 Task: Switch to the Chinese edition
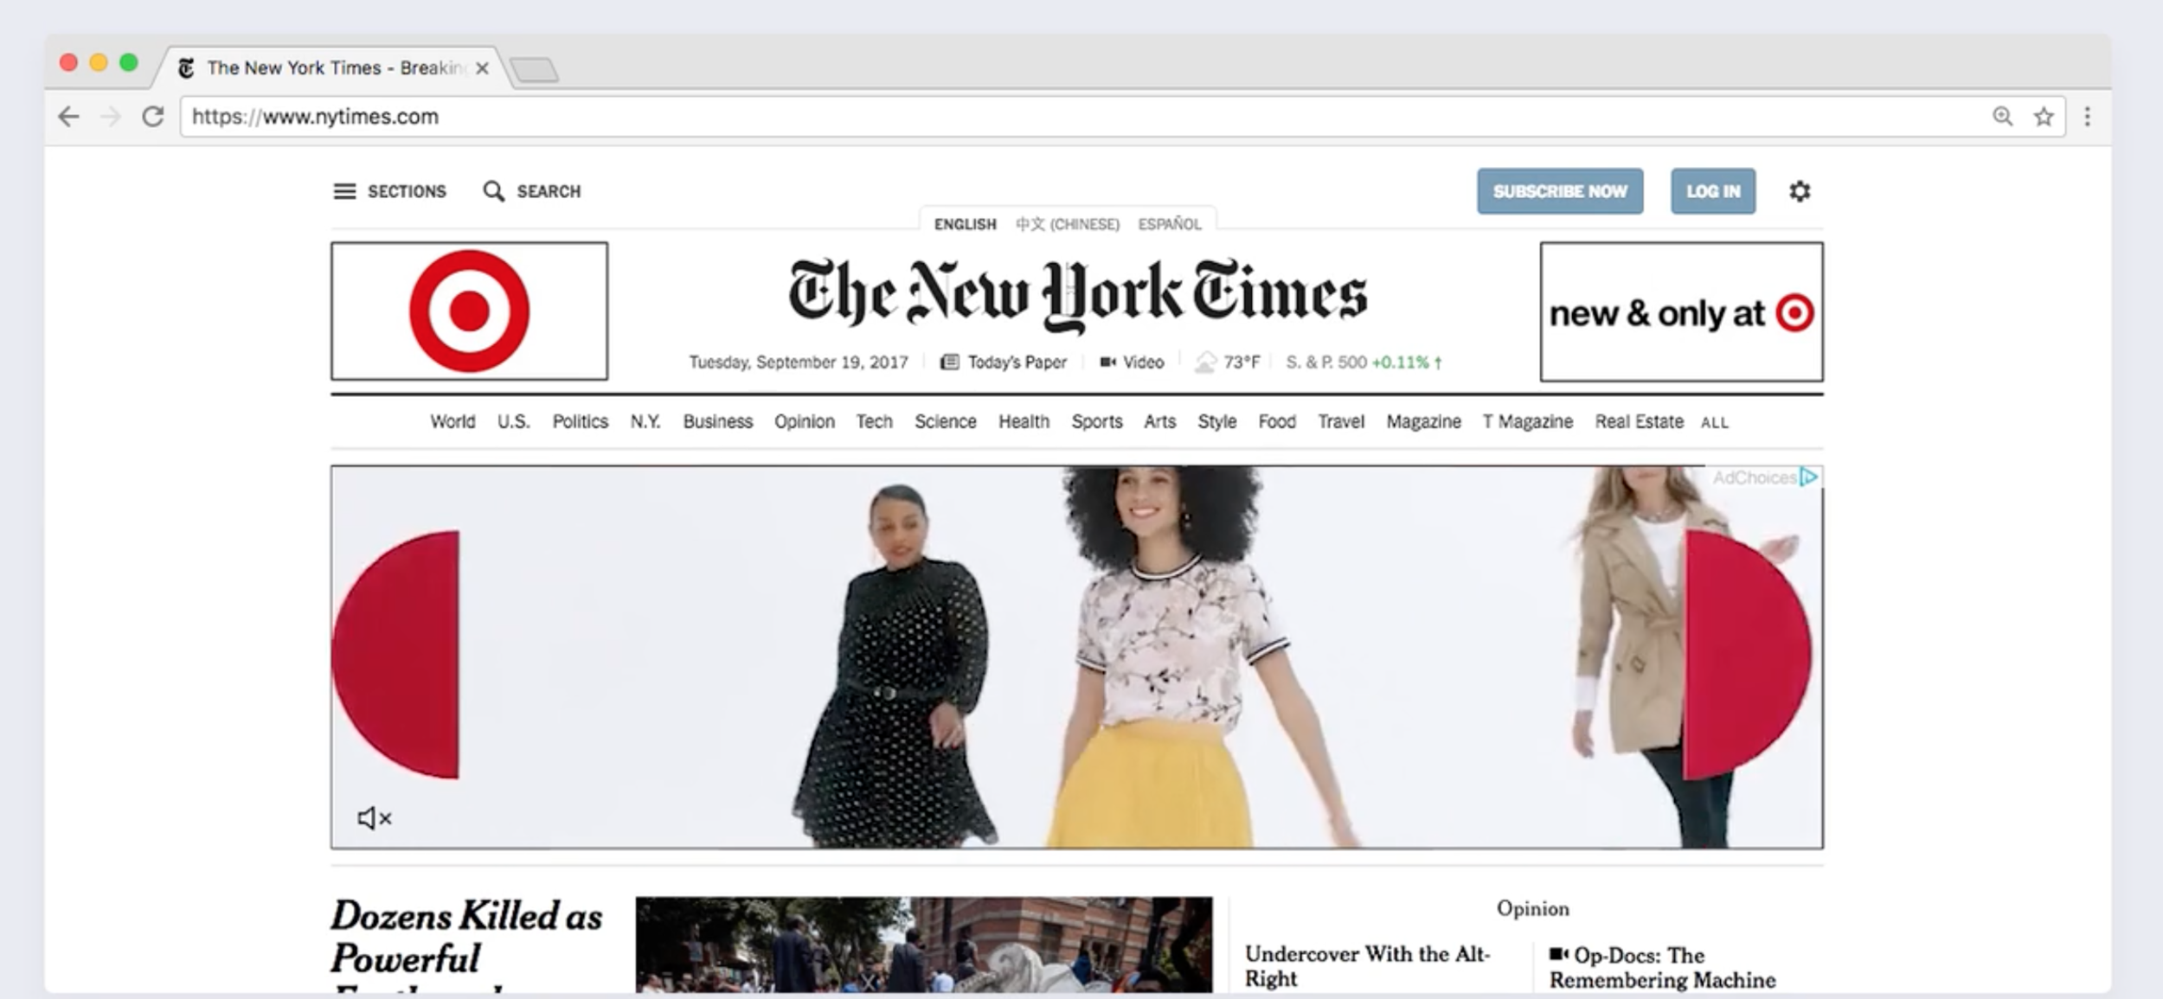[x=1068, y=225]
